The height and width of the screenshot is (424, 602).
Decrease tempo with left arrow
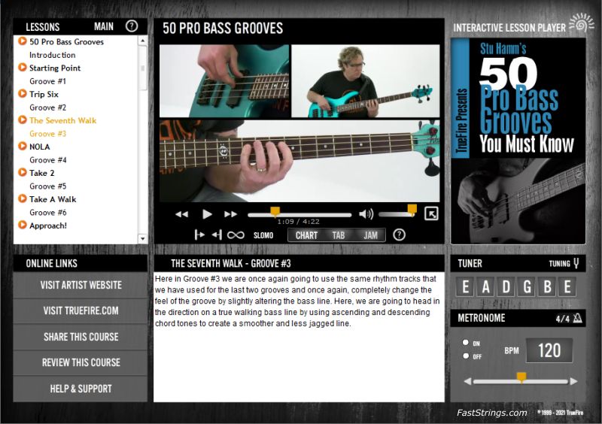(467, 381)
